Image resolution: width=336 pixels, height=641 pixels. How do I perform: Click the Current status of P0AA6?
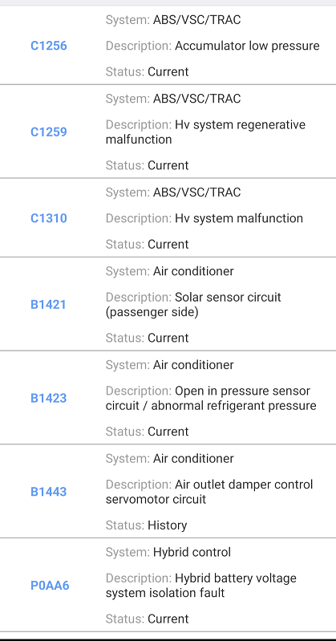point(168,619)
